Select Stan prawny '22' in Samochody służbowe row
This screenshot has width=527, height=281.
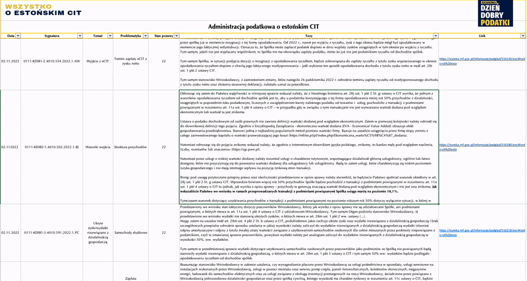[163, 232]
